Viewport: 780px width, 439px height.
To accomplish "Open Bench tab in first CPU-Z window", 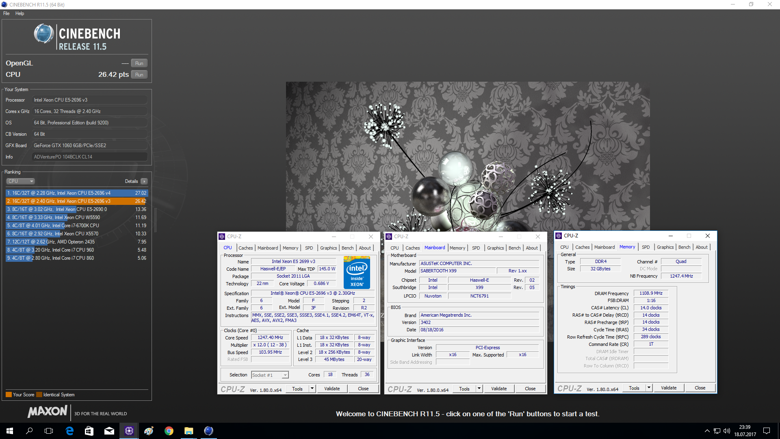I will 347,248.
